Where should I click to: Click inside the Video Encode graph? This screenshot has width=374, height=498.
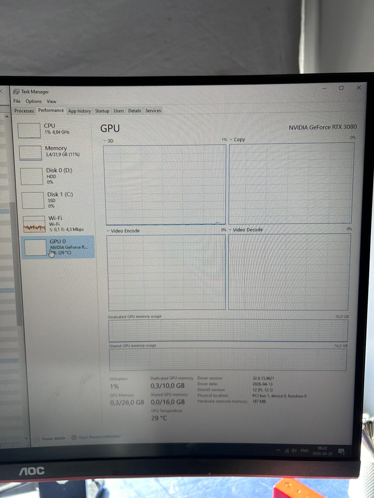[166, 272]
